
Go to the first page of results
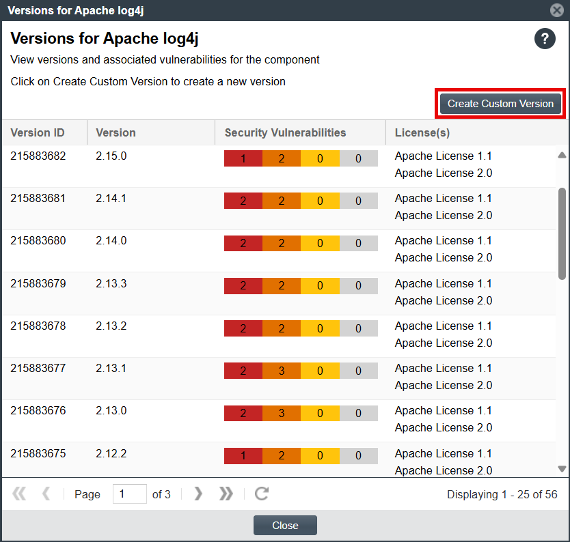[19, 494]
